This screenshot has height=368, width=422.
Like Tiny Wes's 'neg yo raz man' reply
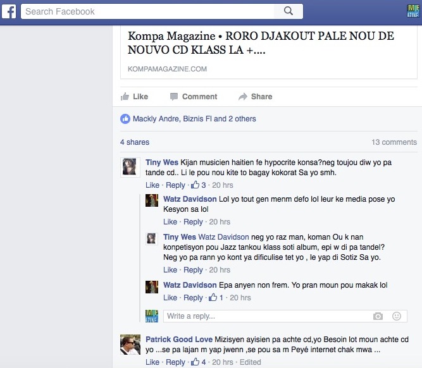[170, 270]
